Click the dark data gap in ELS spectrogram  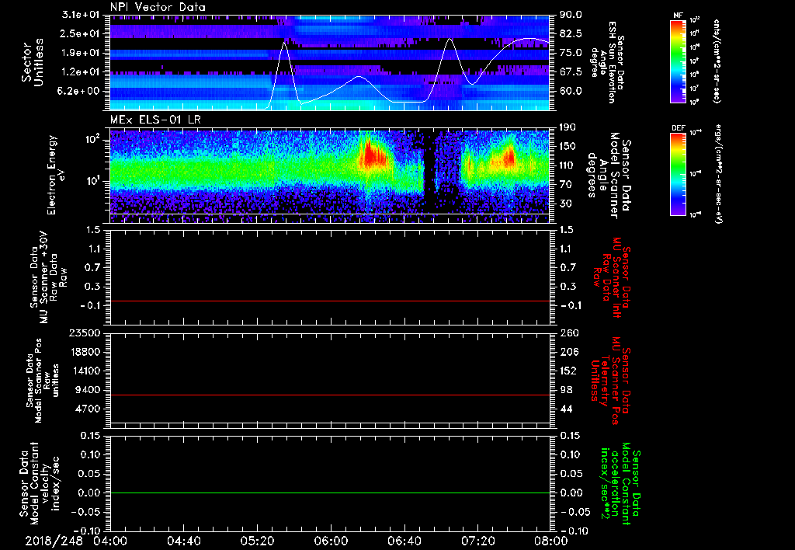pyautogui.click(x=429, y=167)
